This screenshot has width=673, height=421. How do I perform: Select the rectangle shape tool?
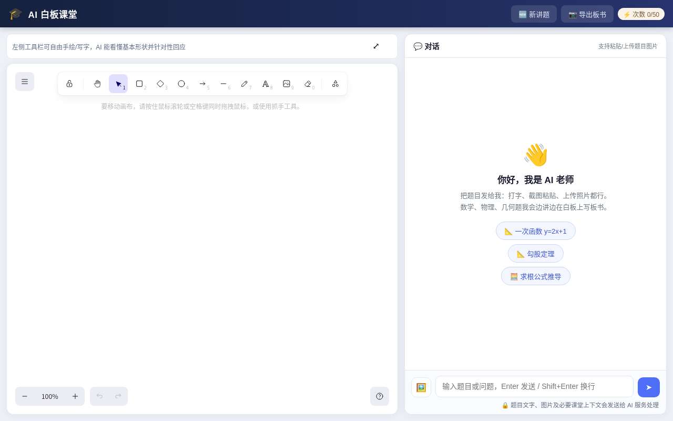(139, 84)
